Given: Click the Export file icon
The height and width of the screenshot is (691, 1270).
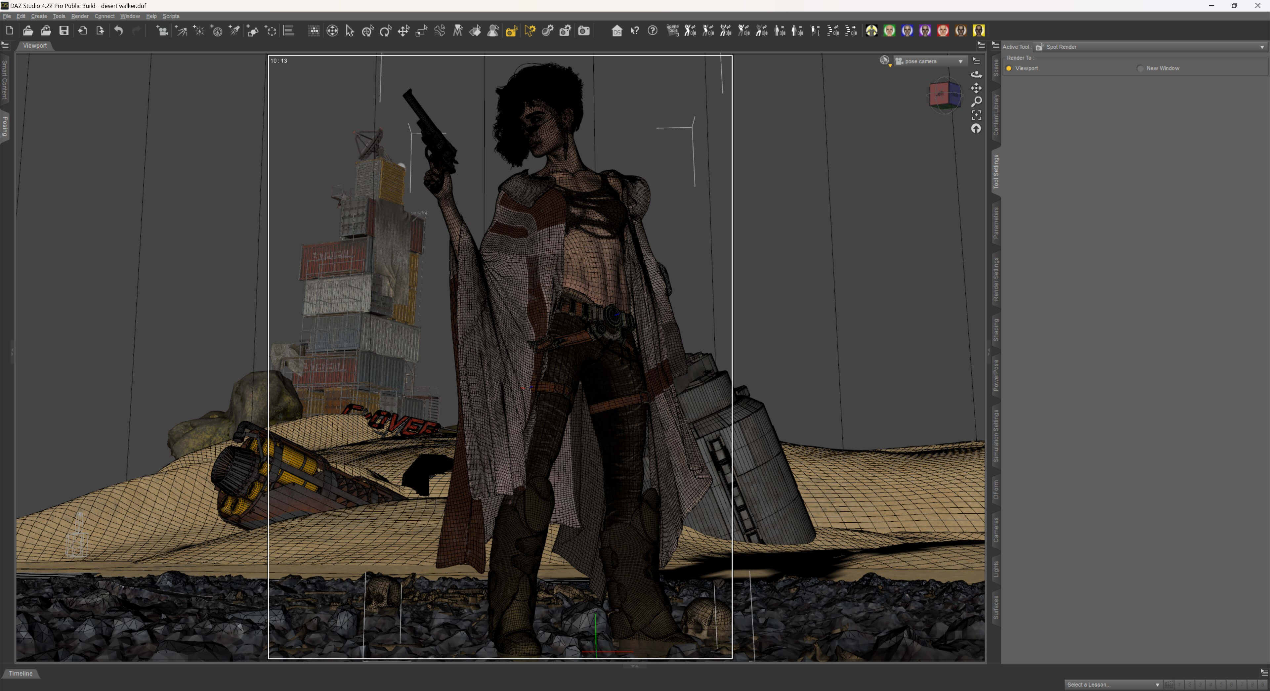Looking at the screenshot, I should [100, 30].
